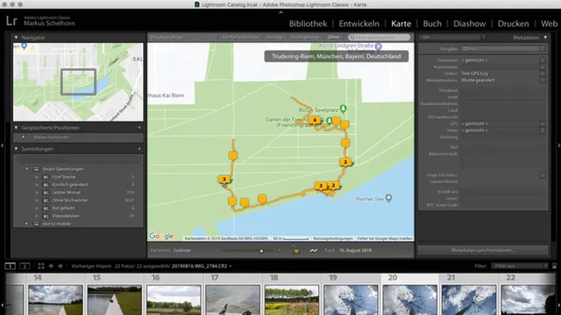Click the Google logo on map
The width and height of the screenshot is (561, 315).
pyautogui.click(x=162, y=236)
